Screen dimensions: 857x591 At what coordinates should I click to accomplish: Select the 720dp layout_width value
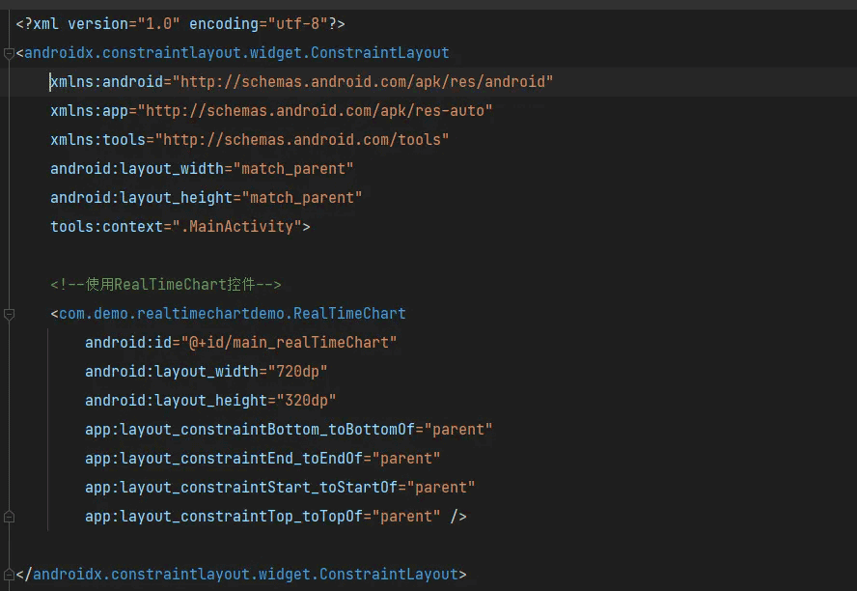click(297, 372)
